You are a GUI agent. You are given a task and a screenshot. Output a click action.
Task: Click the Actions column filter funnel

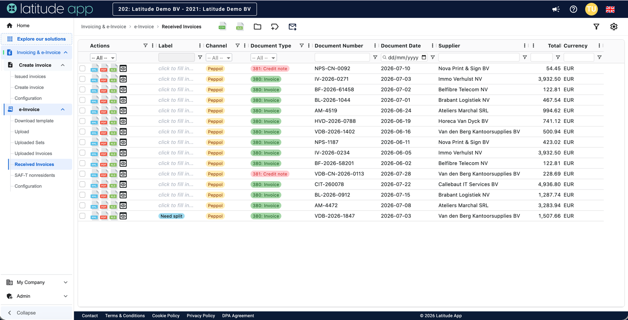[x=145, y=45]
